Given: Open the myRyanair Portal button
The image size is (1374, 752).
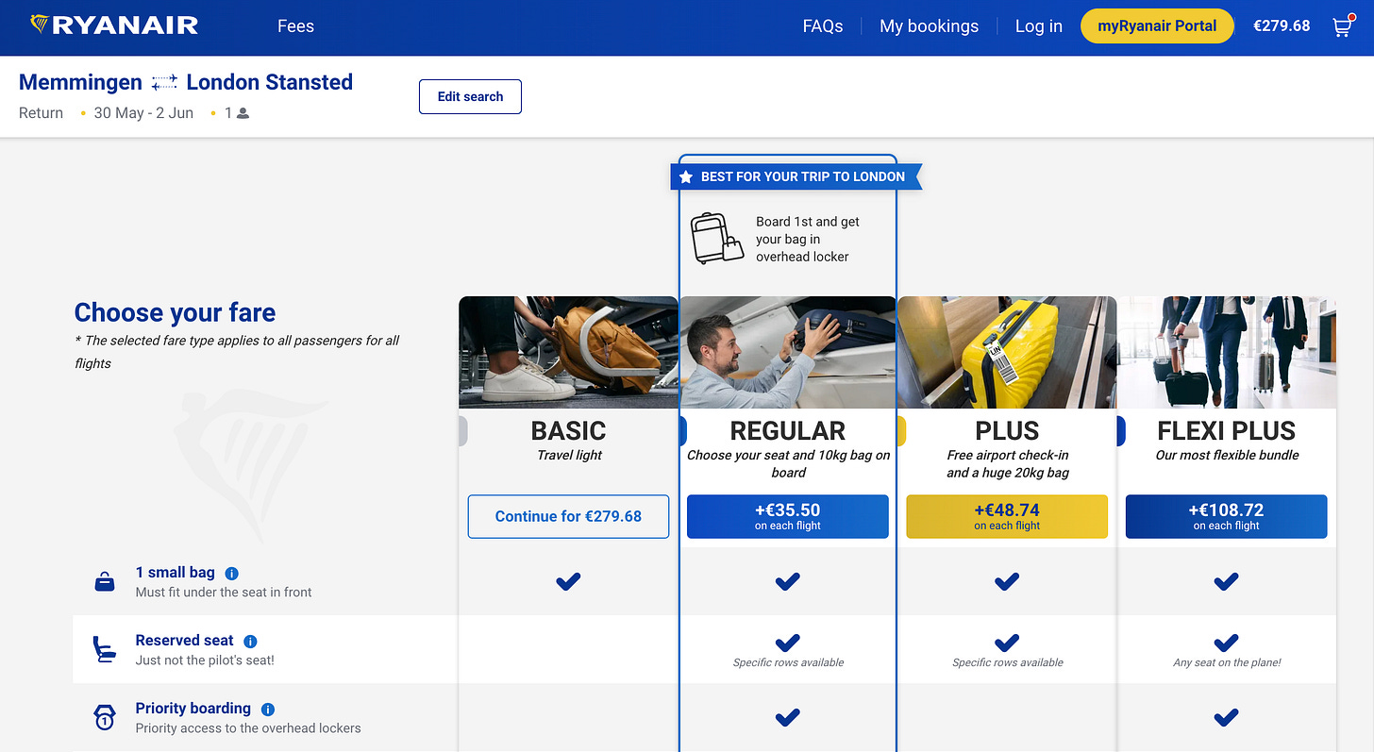Looking at the screenshot, I should pyautogui.click(x=1157, y=25).
